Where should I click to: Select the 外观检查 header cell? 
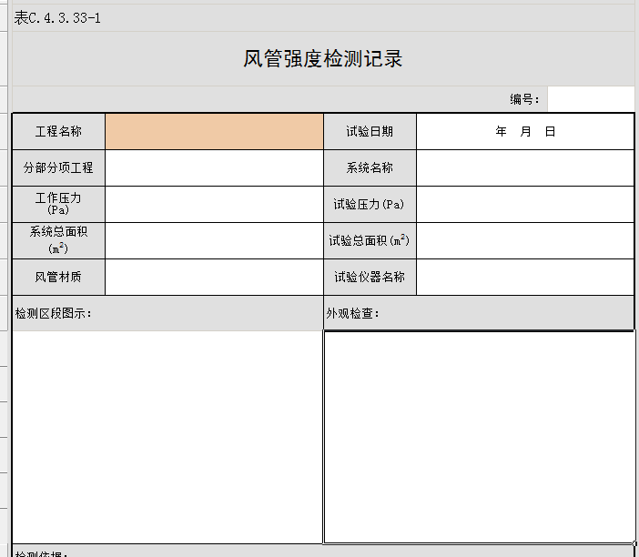pyautogui.click(x=479, y=313)
